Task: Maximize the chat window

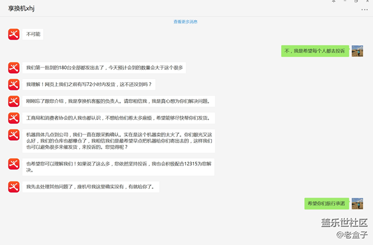Action: pos(357,1)
